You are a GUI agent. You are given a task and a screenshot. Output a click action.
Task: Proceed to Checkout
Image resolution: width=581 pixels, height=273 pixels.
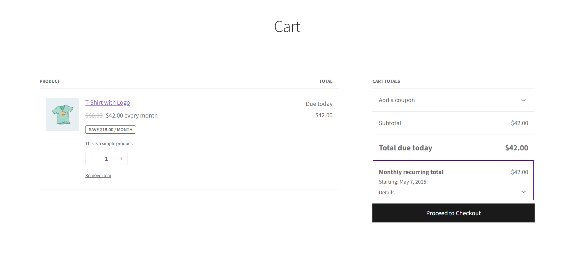click(453, 213)
